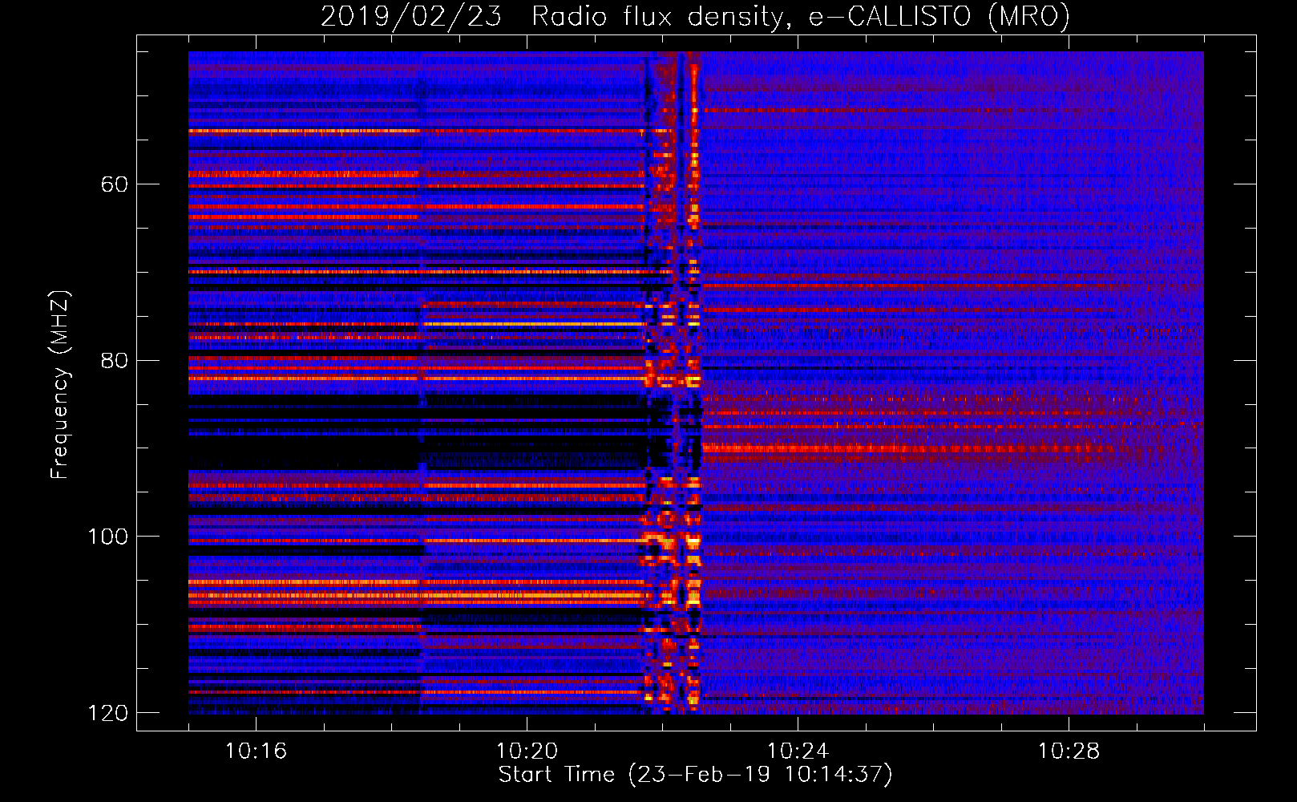This screenshot has height=802, width=1297.
Task: Click the Frequency (MHZ) axis label
Action: click(x=60, y=385)
